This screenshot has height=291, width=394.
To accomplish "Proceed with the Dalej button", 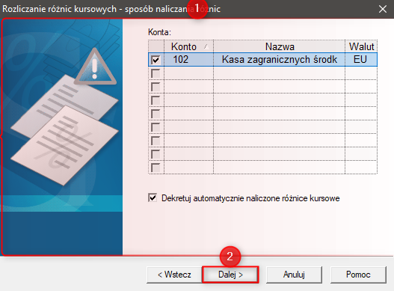I will (230, 275).
